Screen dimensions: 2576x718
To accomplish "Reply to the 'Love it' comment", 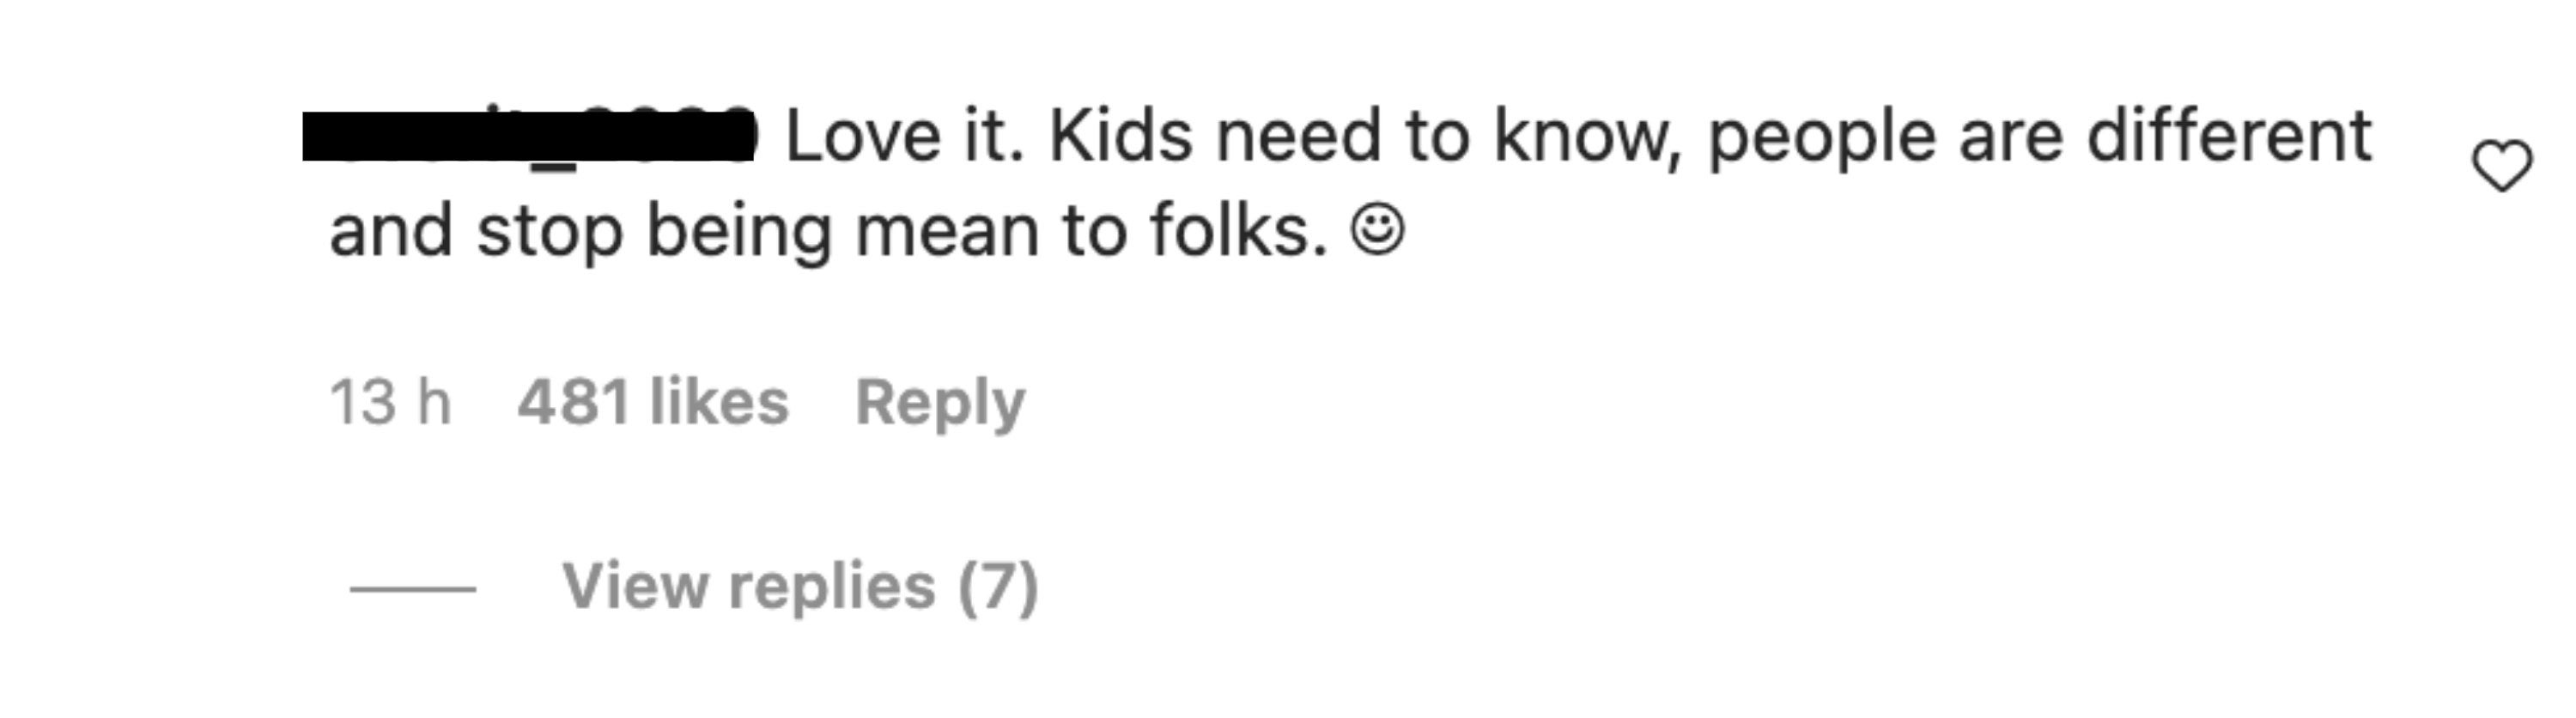I will 940,403.
